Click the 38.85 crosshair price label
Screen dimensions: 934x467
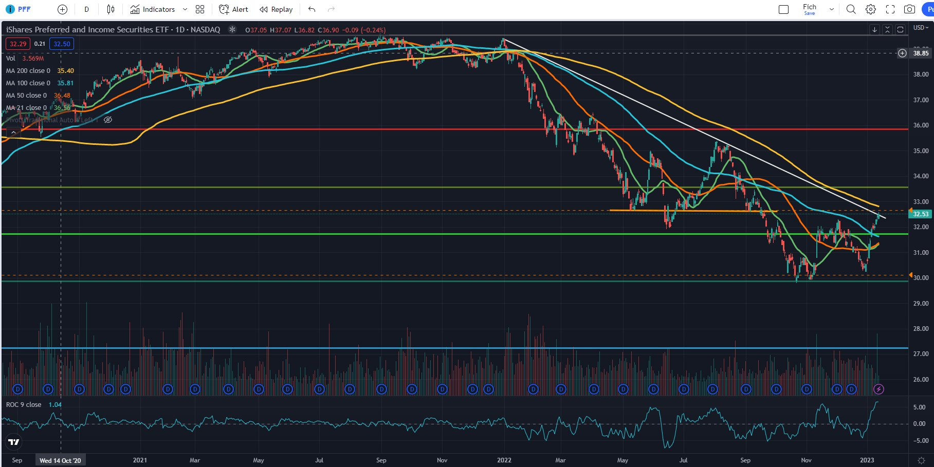[x=921, y=53]
